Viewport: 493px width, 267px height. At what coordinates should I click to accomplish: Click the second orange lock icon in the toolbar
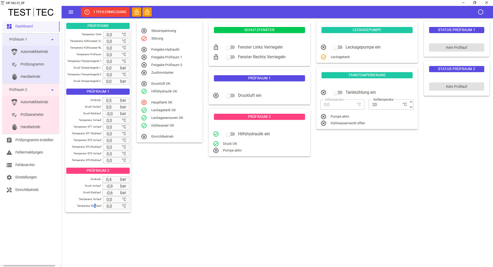point(147,12)
